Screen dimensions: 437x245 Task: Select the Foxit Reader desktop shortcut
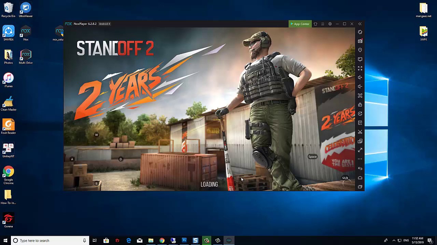[8, 127]
